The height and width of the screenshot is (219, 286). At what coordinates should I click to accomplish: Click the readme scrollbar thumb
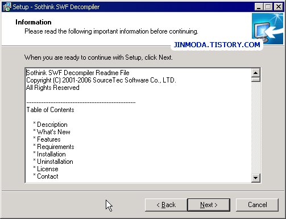coord(256,80)
